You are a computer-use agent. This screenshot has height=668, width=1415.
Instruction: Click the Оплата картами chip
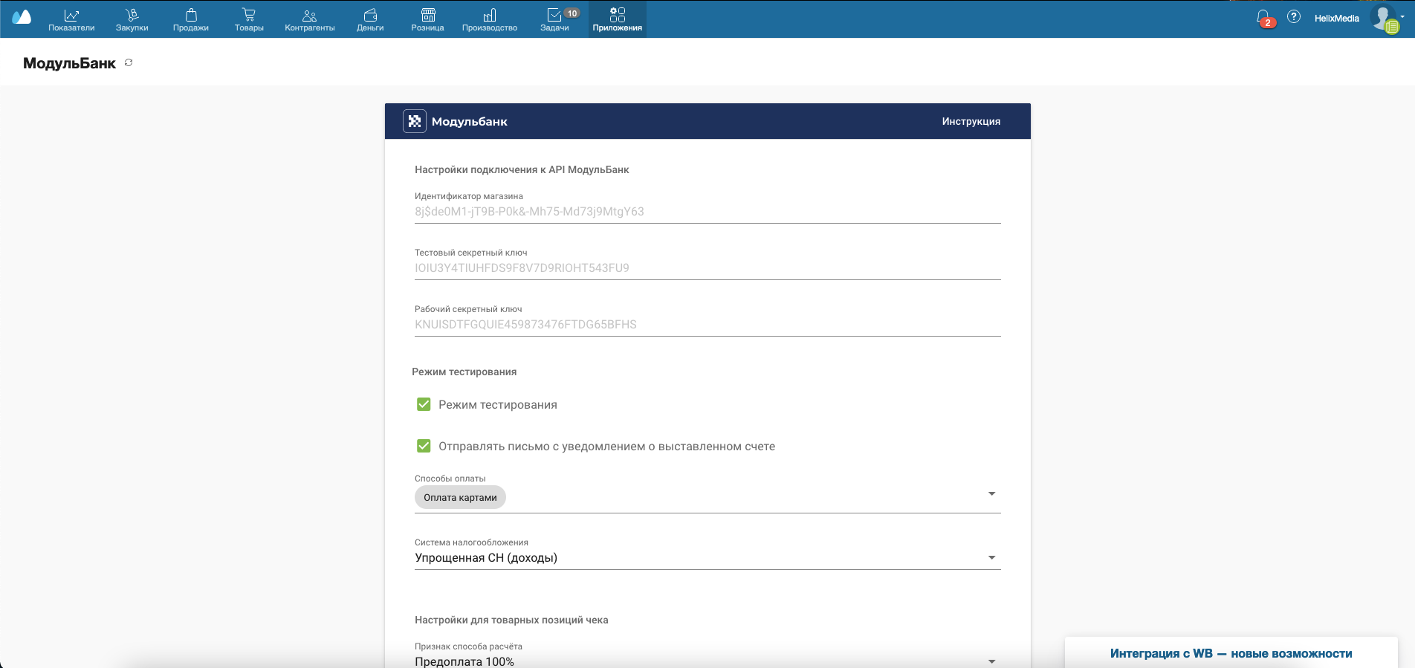460,498
